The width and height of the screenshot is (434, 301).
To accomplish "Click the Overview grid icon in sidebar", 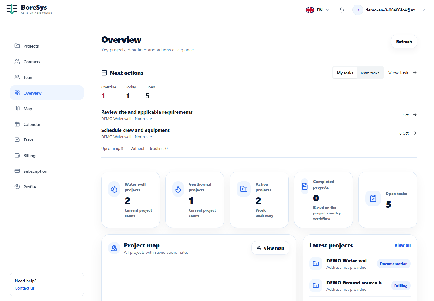I will pyautogui.click(x=17, y=93).
